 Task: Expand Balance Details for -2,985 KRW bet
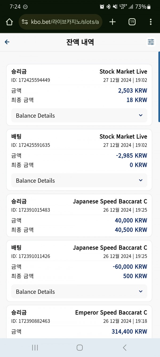point(79,181)
